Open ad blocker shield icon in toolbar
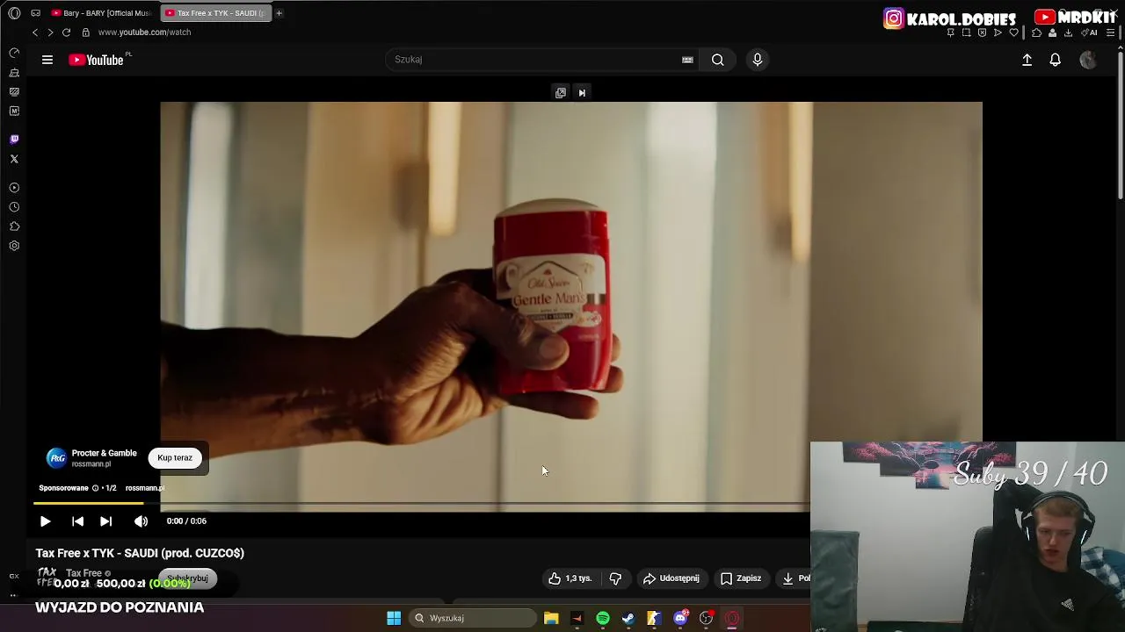Screen dimensions: 1125x632 (x=982, y=32)
